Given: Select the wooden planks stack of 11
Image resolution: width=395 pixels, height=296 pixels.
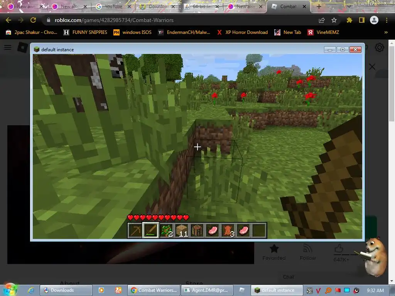Looking at the screenshot, I should pos(182,230).
